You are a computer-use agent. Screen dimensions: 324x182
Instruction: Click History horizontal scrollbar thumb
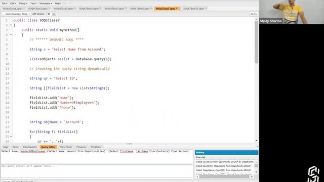point(224,176)
